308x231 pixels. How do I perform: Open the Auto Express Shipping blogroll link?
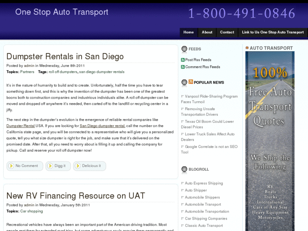pos(204,184)
